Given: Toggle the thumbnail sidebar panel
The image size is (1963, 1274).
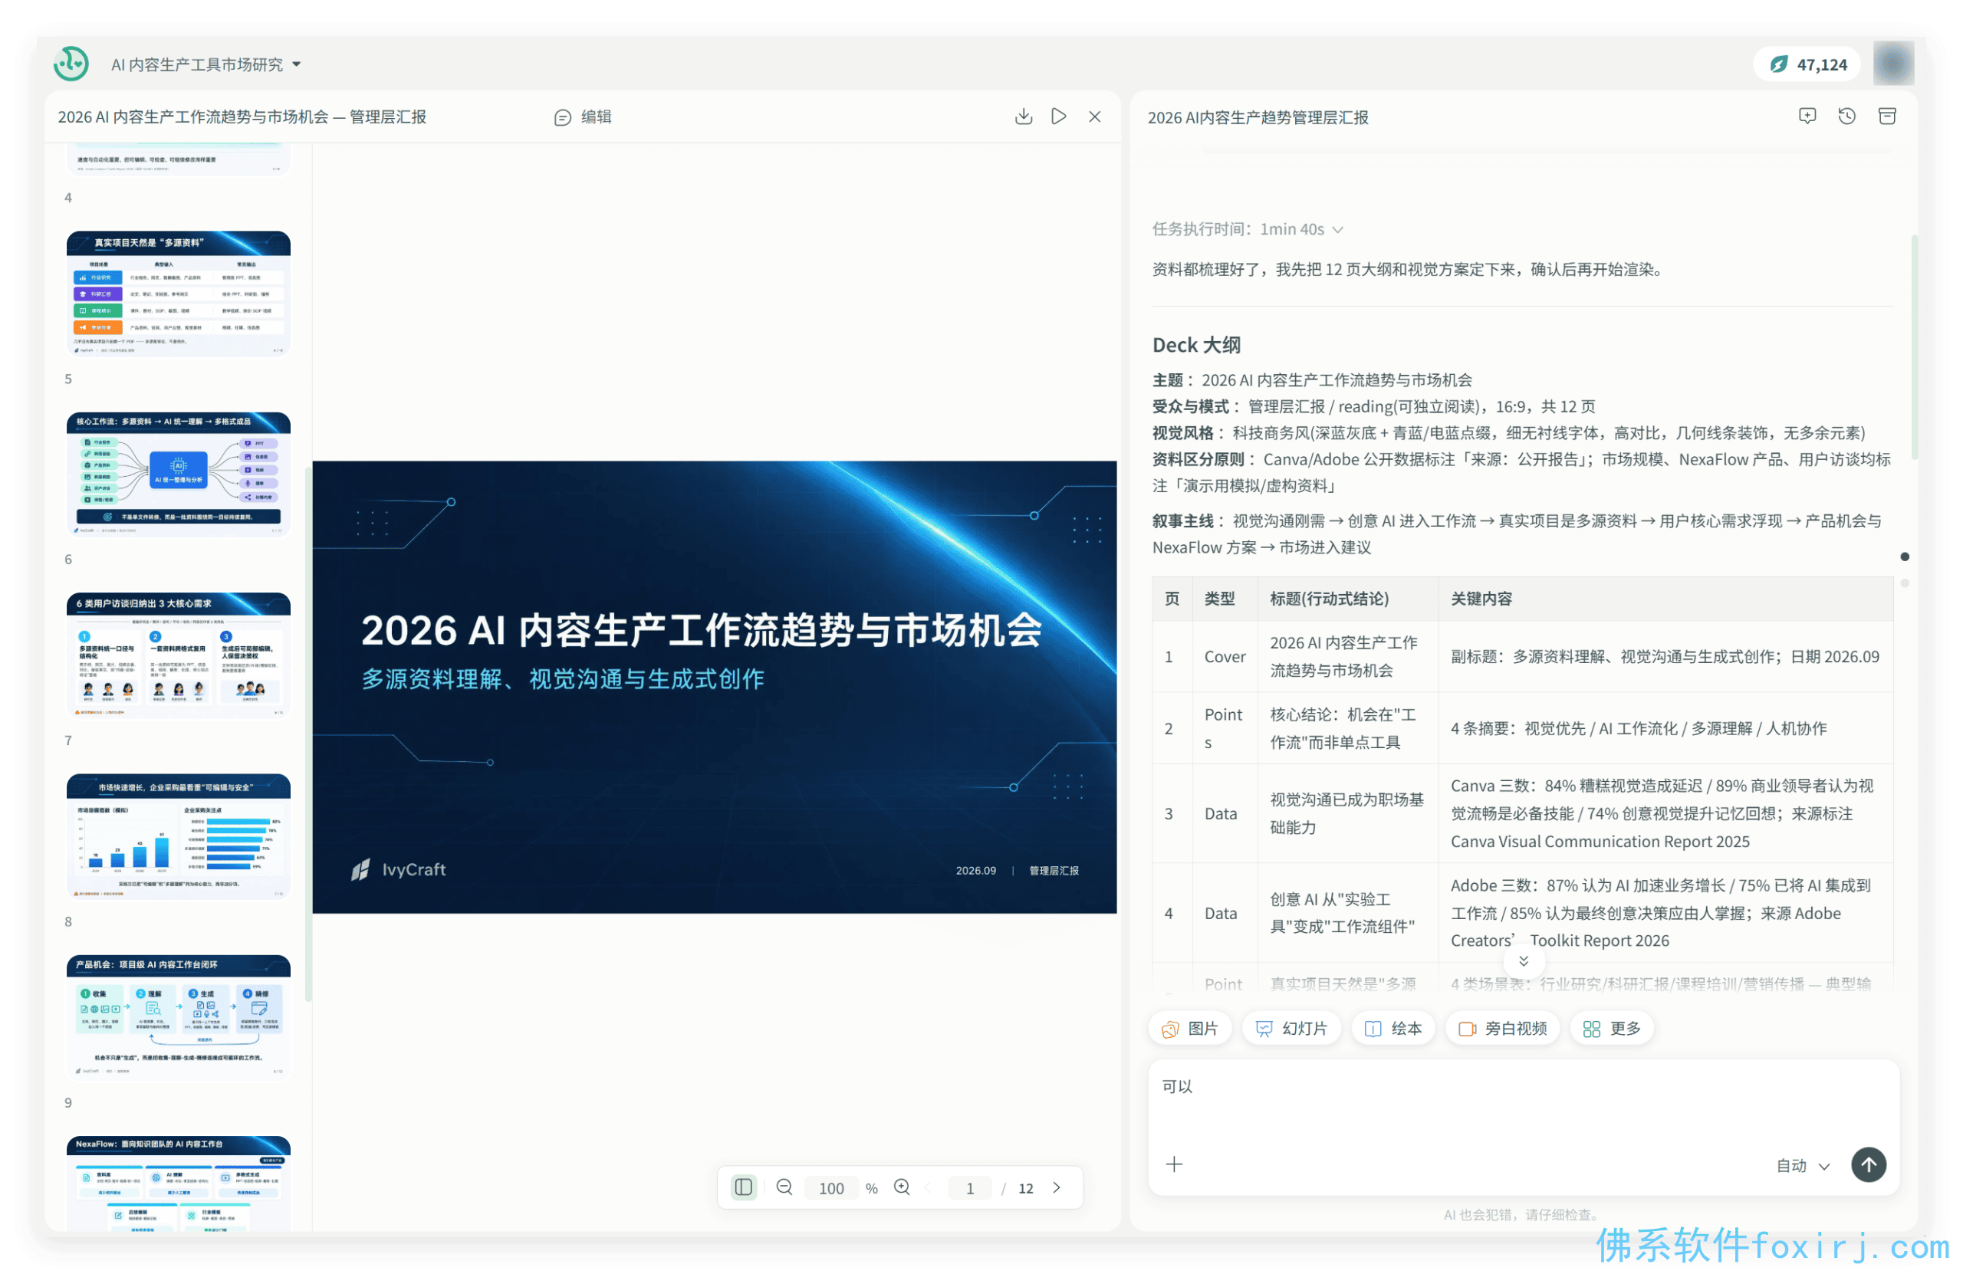Looking at the screenshot, I should point(743,1187).
